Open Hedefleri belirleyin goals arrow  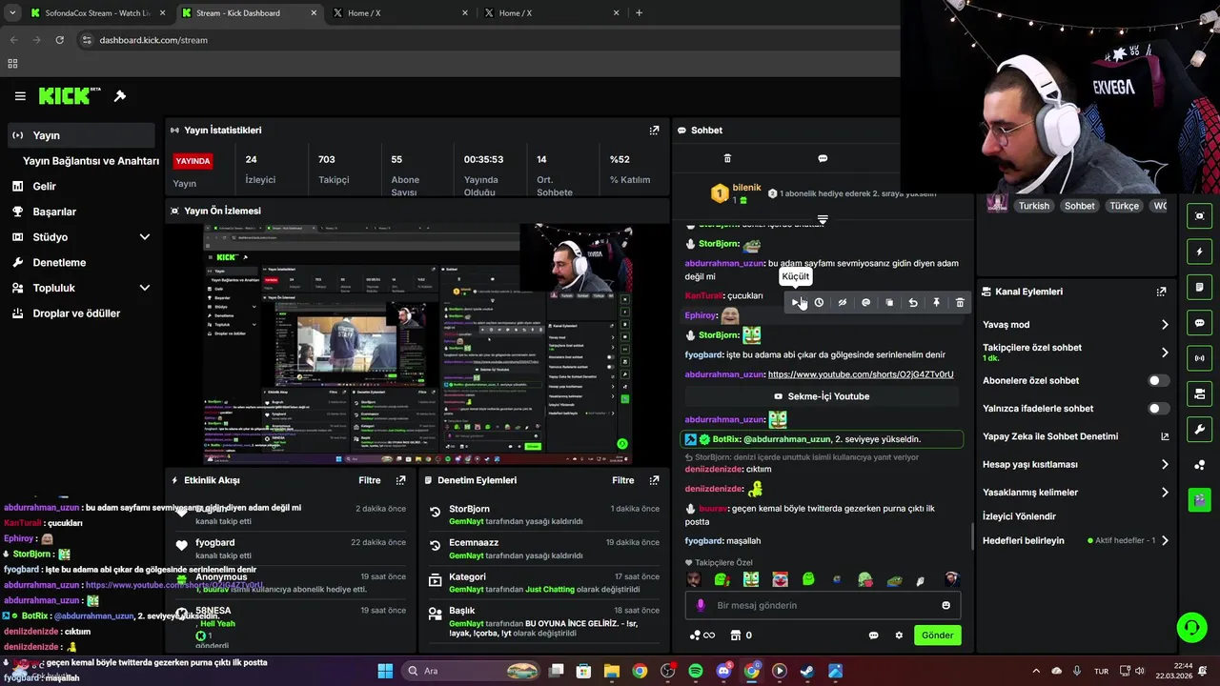click(x=1165, y=541)
